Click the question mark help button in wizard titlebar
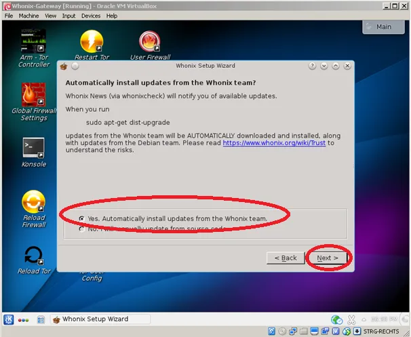Viewport: 411px width, 337px height. [312, 66]
